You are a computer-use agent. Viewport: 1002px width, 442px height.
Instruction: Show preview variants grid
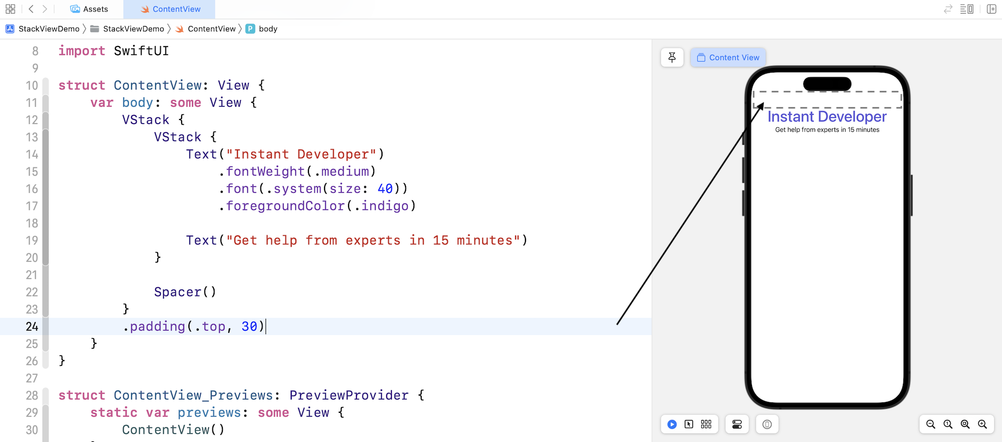tap(706, 424)
